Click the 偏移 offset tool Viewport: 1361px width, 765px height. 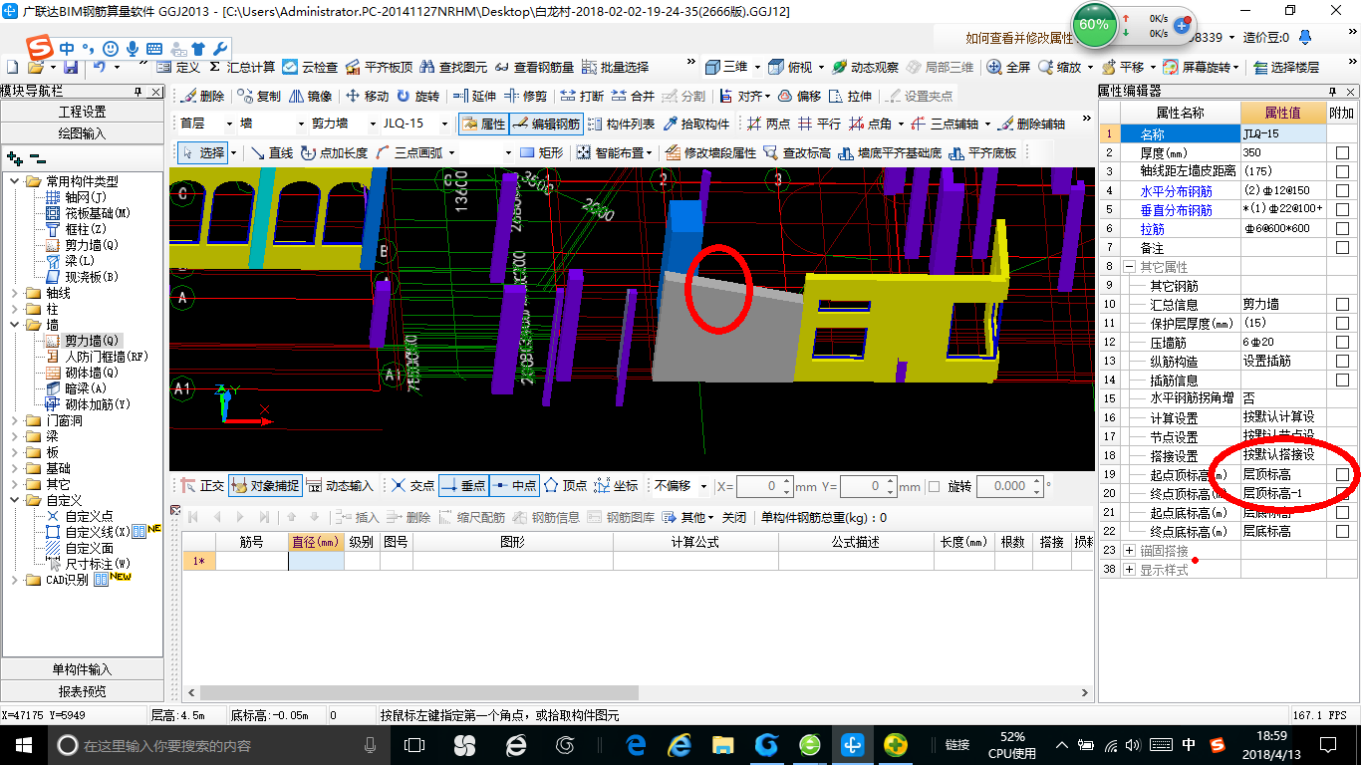click(799, 97)
